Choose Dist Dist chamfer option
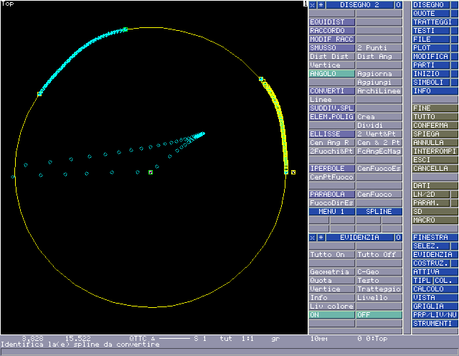The width and height of the screenshot is (459, 356). coord(332,57)
